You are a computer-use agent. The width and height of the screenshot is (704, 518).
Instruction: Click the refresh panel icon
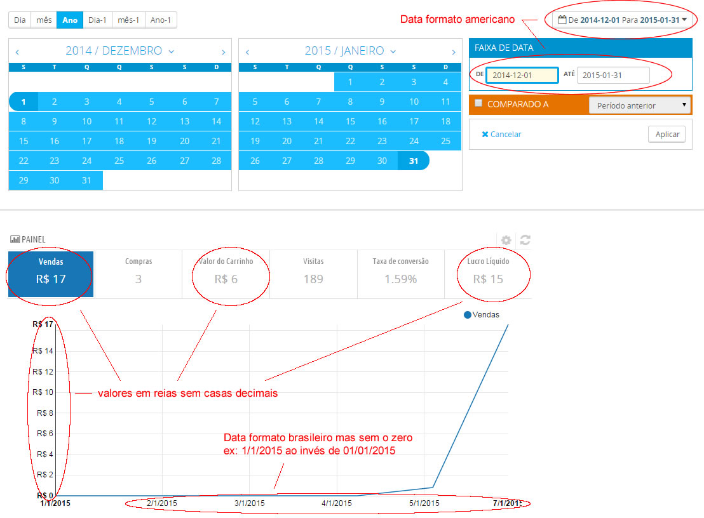point(525,241)
